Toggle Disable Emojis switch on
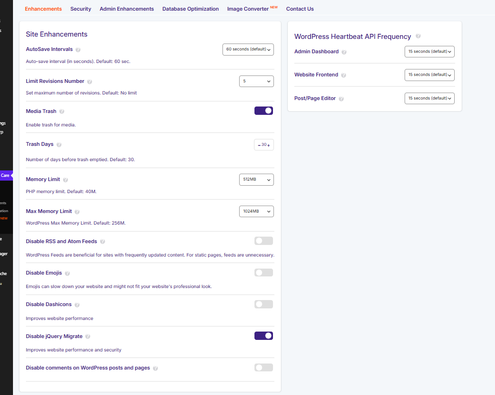The image size is (495, 395). (x=264, y=273)
